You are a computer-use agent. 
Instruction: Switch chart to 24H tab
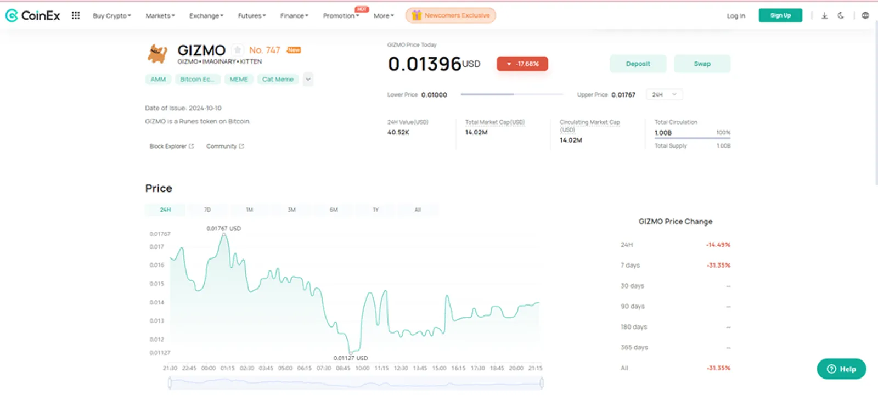click(x=165, y=210)
